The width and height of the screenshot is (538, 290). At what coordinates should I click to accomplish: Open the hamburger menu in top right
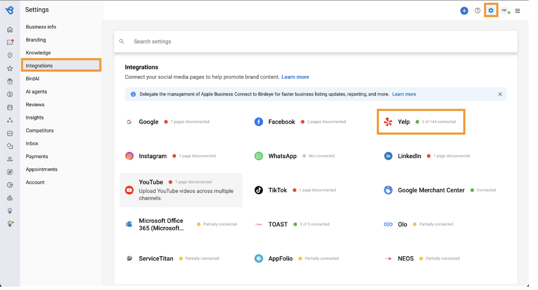point(518,11)
